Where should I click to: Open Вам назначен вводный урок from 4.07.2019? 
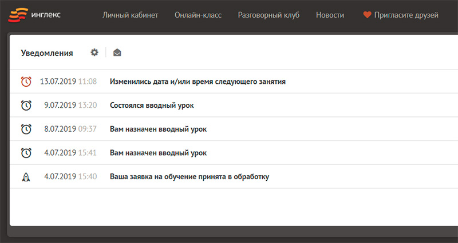158,153
